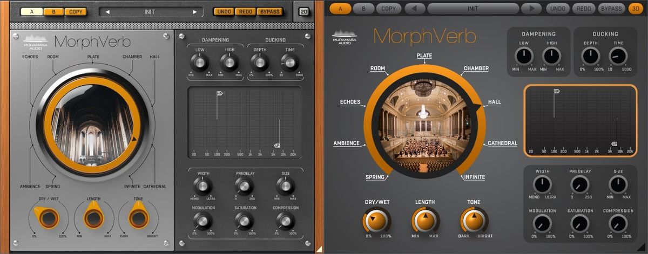
Task: Click UNDO in the left view
Action: [224, 11]
